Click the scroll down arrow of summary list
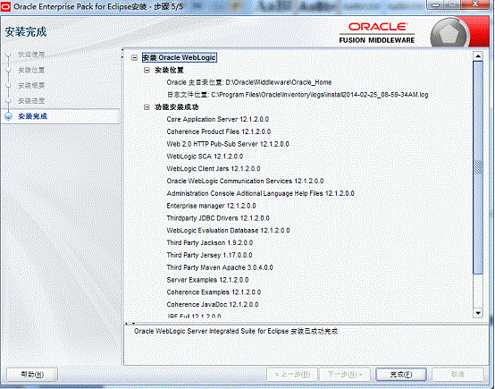 [x=478, y=313]
